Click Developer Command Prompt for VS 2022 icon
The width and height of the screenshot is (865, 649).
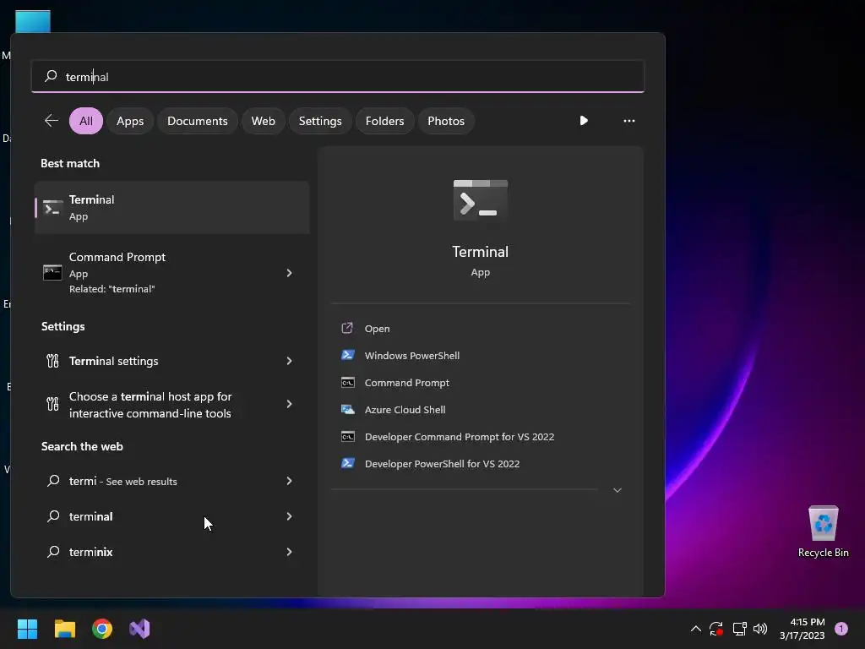click(347, 437)
